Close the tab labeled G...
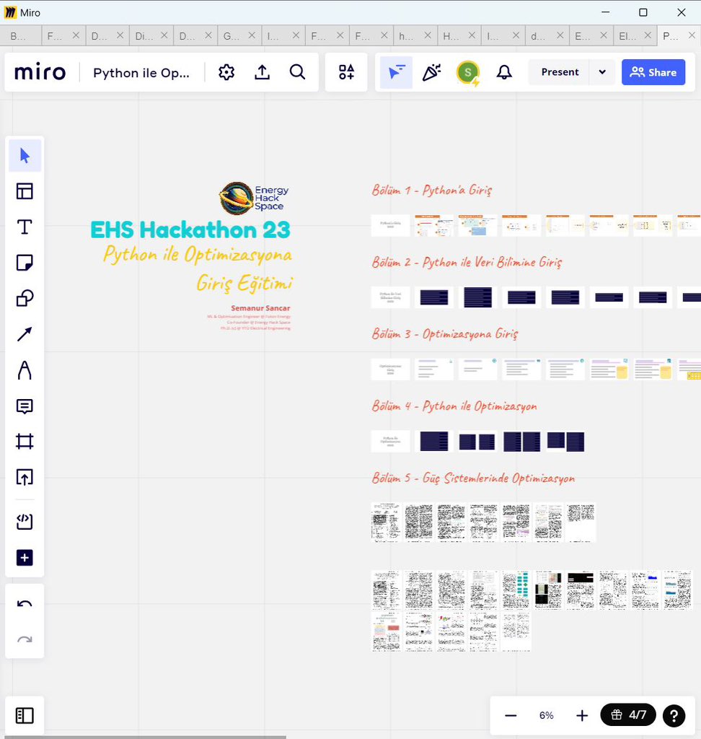This screenshot has height=739, width=701. coord(252,35)
